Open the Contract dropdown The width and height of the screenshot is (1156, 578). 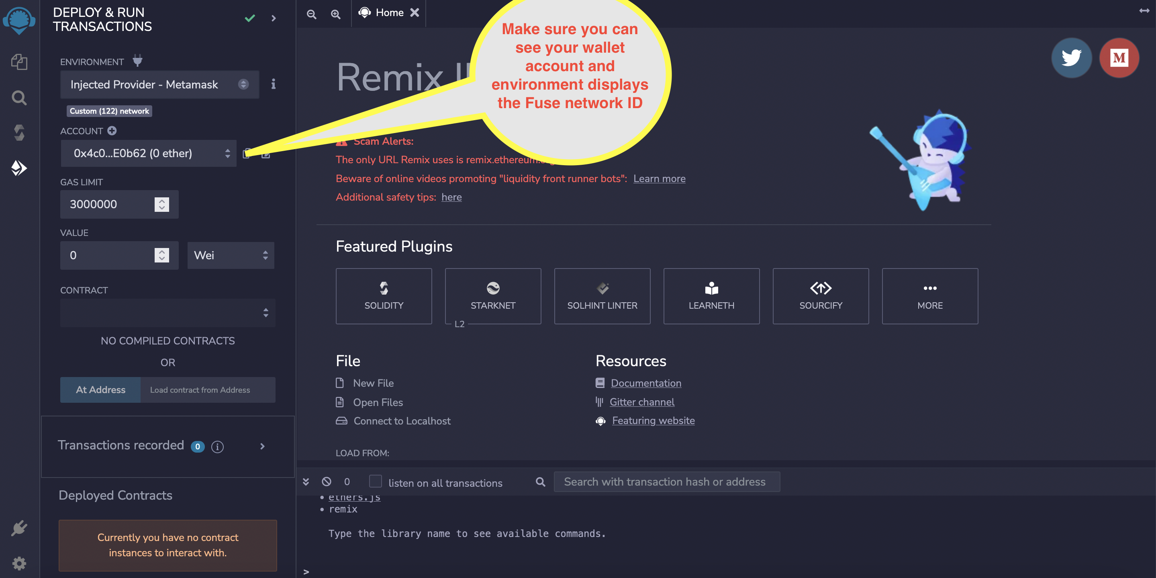pos(168,313)
